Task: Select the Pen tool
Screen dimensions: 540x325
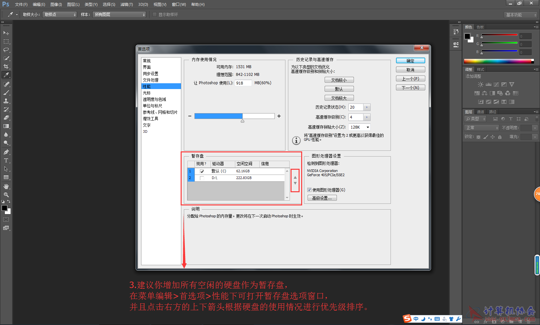Action: click(6, 152)
